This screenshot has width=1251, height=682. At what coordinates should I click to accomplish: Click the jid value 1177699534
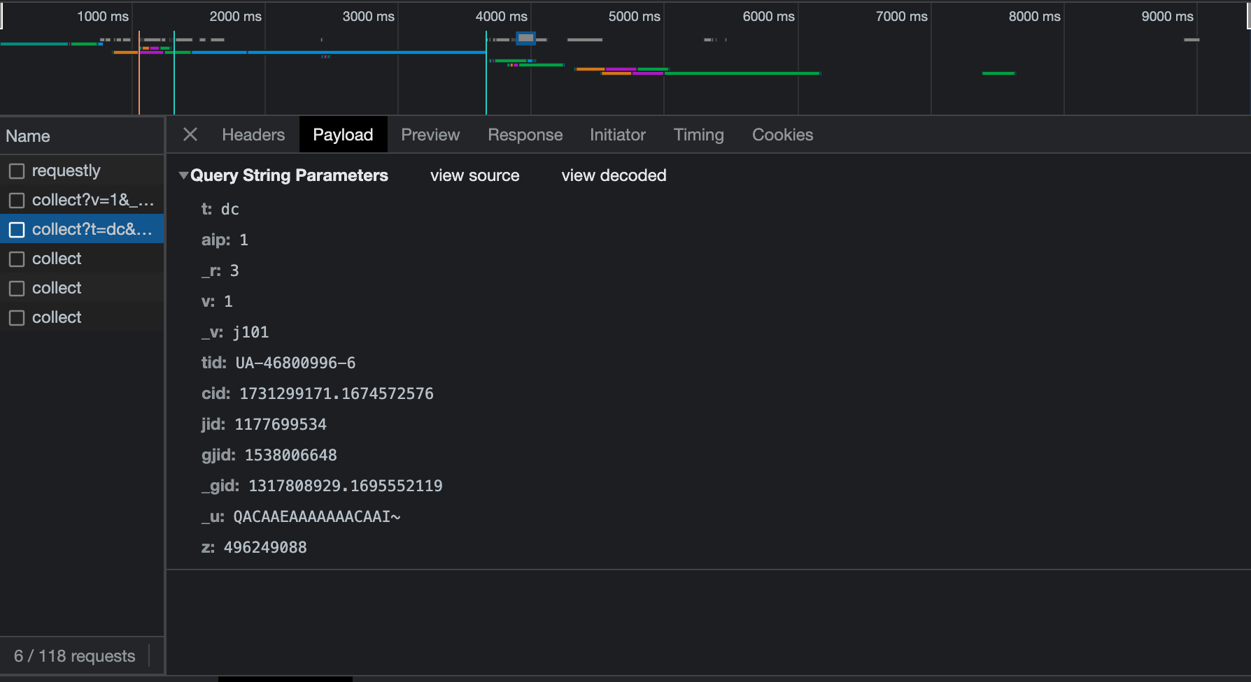click(281, 424)
